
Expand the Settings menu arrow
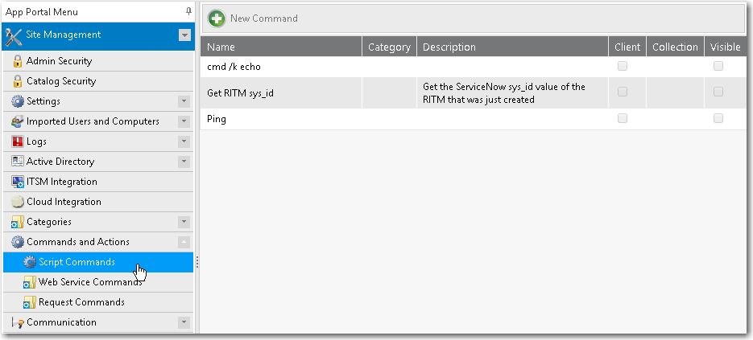tap(184, 101)
